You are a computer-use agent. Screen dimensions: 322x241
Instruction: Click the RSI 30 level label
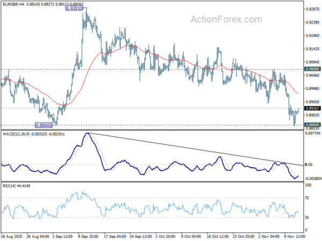coord(307,217)
